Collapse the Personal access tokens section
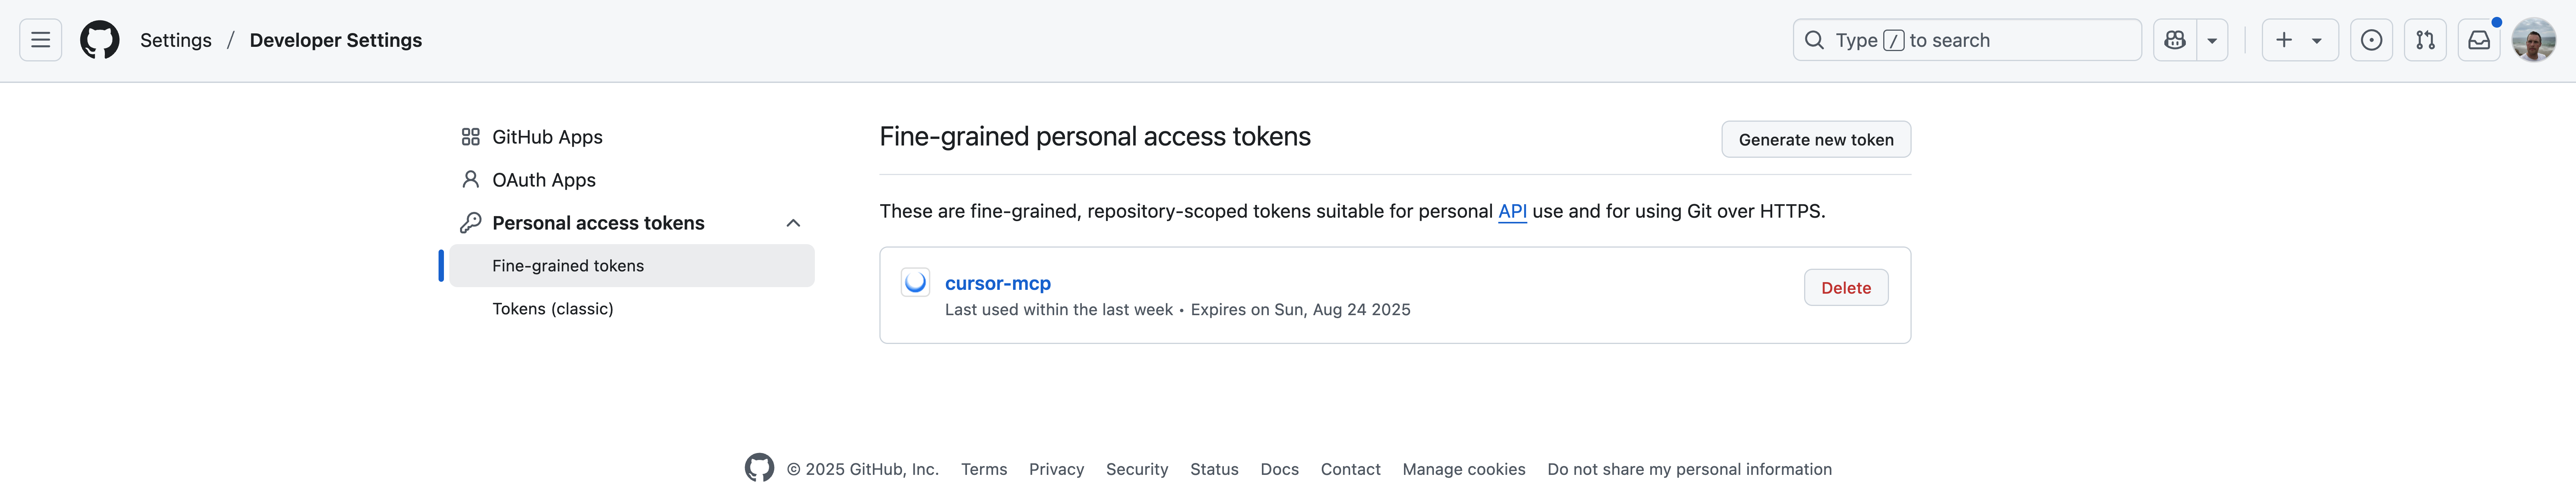Image resolution: width=2576 pixels, height=486 pixels. coord(793,223)
